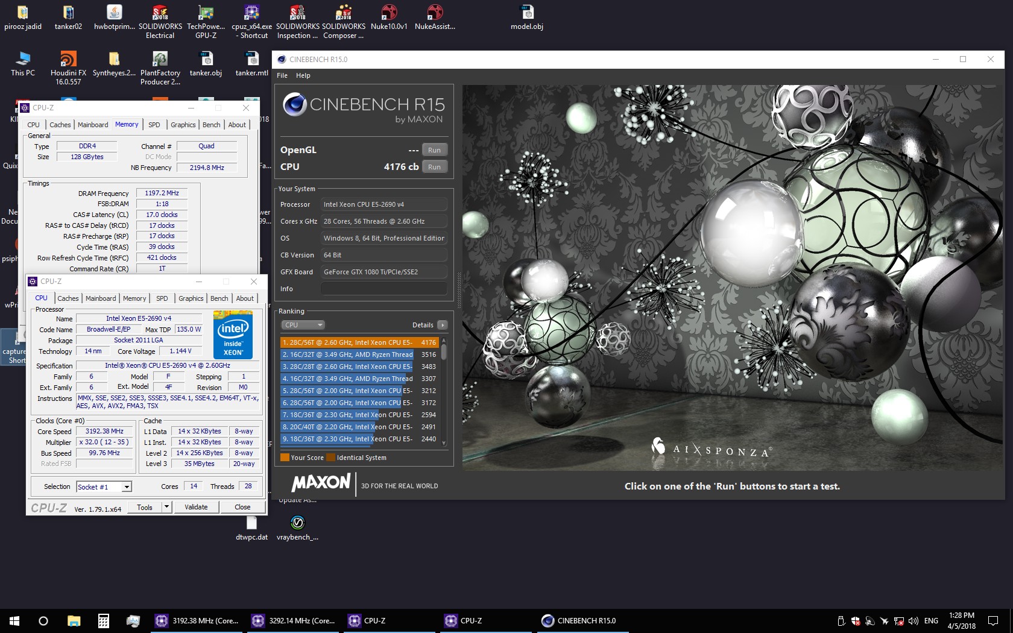Select ranking entry 2 AMD Ryzen Threadripper 3516
1013x633 pixels.
(x=359, y=354)
